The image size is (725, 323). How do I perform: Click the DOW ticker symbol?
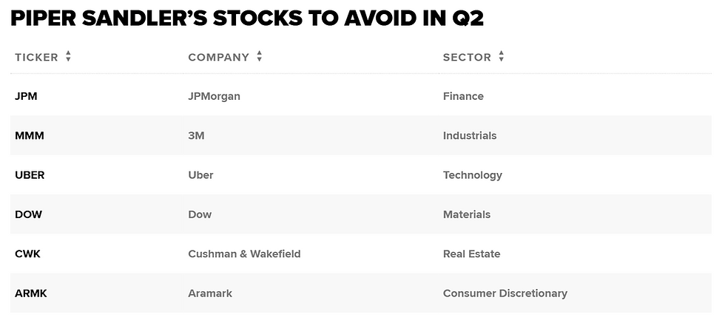[x=28, y=214]
